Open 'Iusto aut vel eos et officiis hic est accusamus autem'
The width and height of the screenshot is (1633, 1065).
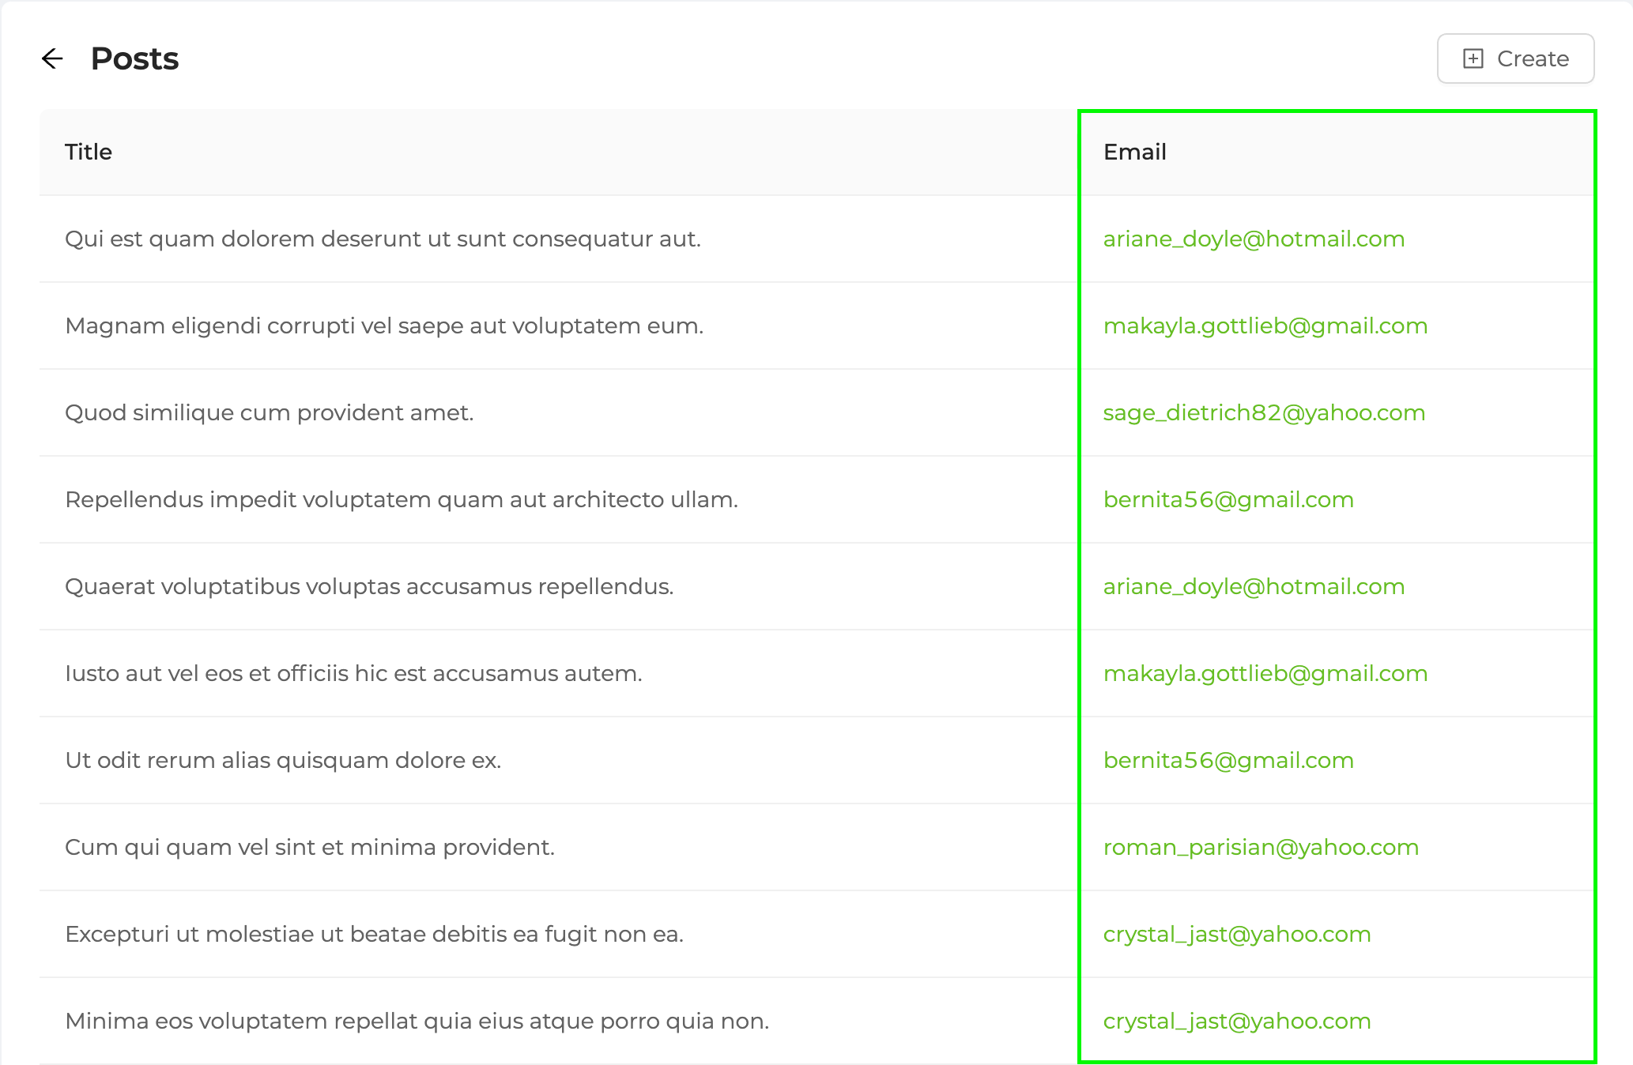(354, 673)
